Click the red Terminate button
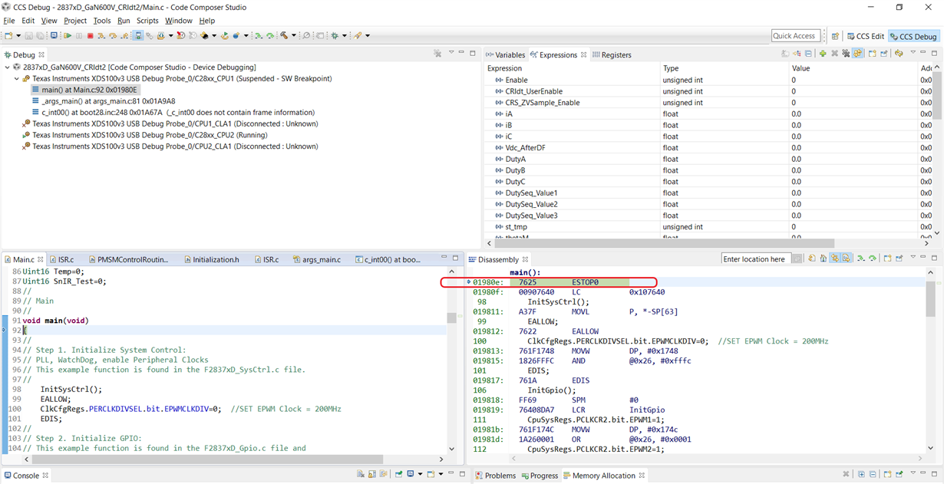 coord(90,36)
